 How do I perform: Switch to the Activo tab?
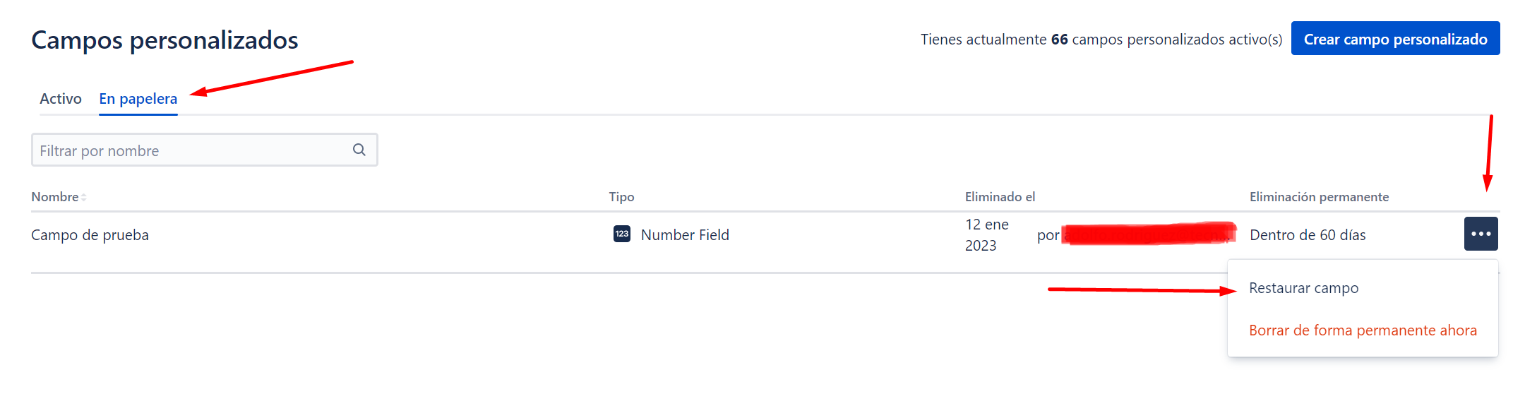click(x=61, y=99)
